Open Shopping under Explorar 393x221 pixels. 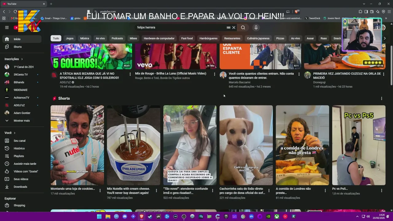point(21,205)
